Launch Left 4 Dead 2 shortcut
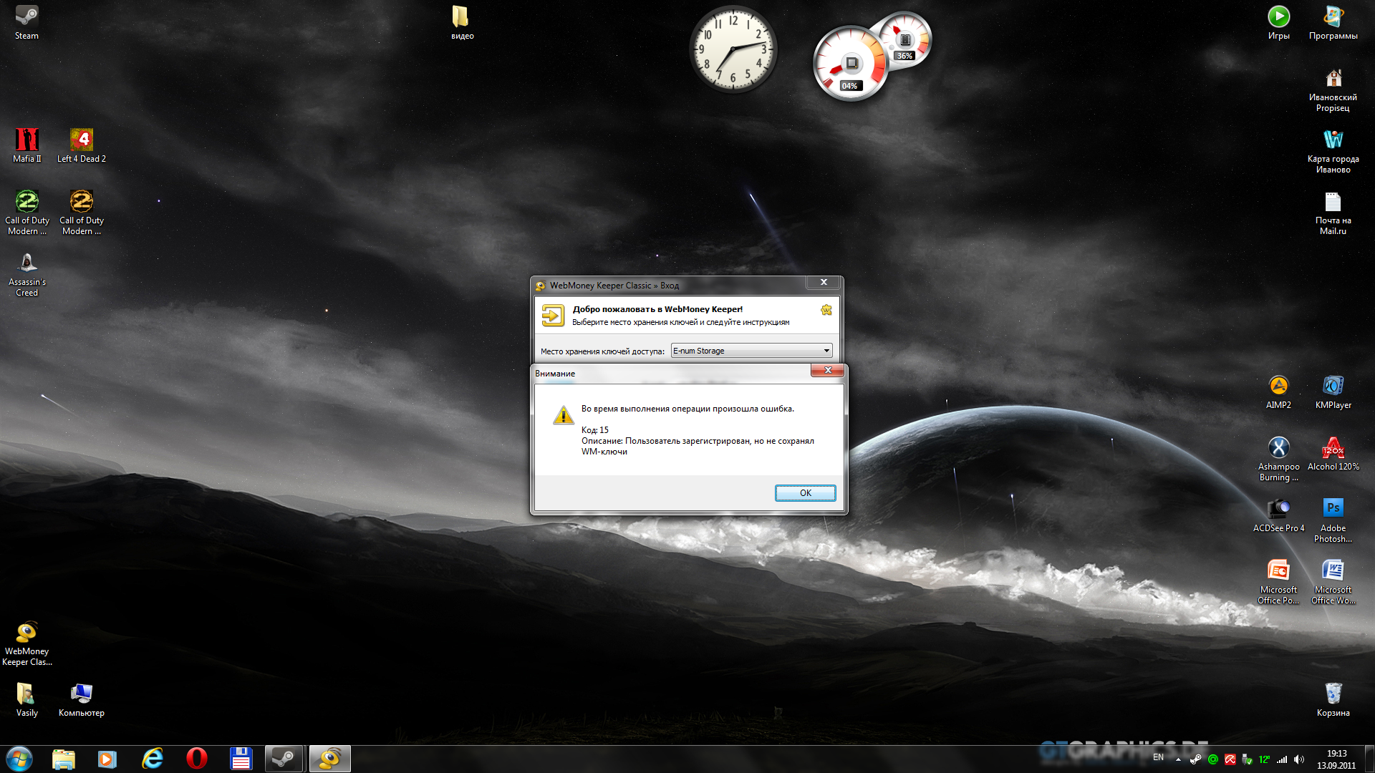The height and width of the screenshot is (773, 1375). pyautogui.click(x=82, y=145)
